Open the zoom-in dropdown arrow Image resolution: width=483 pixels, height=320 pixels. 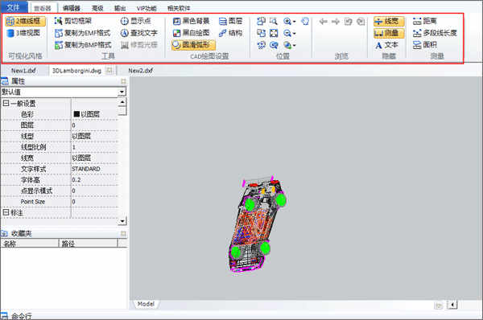click(x=294, y=21)
